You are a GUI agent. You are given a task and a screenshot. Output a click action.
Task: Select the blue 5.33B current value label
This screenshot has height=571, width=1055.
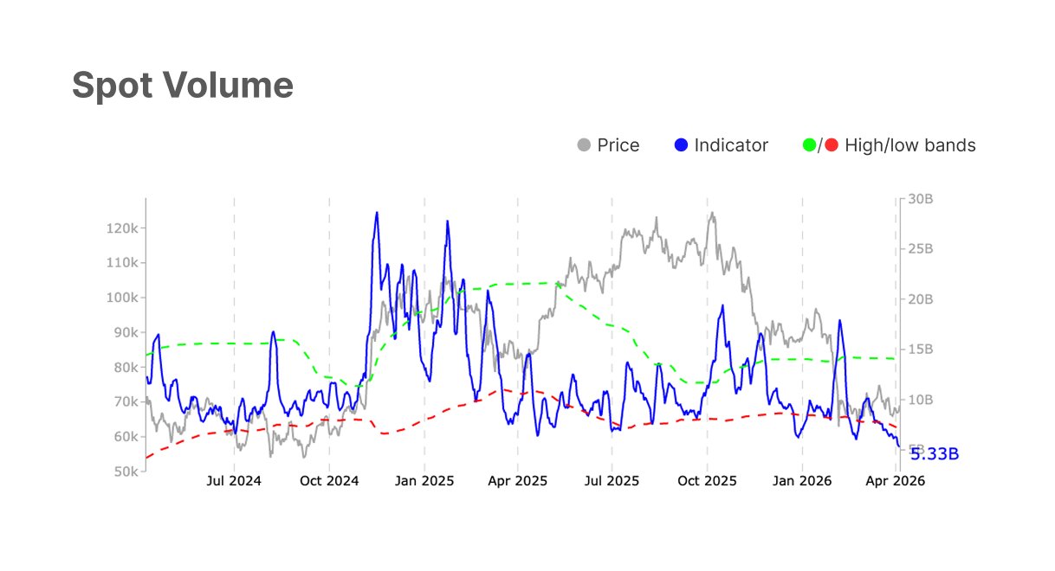coord(935,454)
